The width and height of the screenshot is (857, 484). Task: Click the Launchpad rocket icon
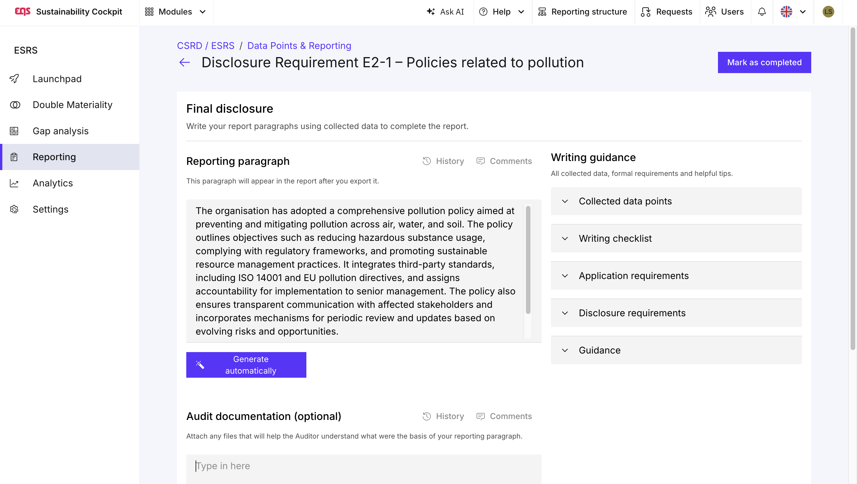click(14, 79)
